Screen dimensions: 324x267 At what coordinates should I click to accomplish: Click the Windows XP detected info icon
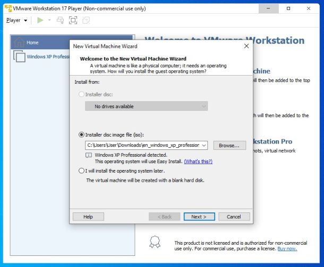[x=89, y=155]
